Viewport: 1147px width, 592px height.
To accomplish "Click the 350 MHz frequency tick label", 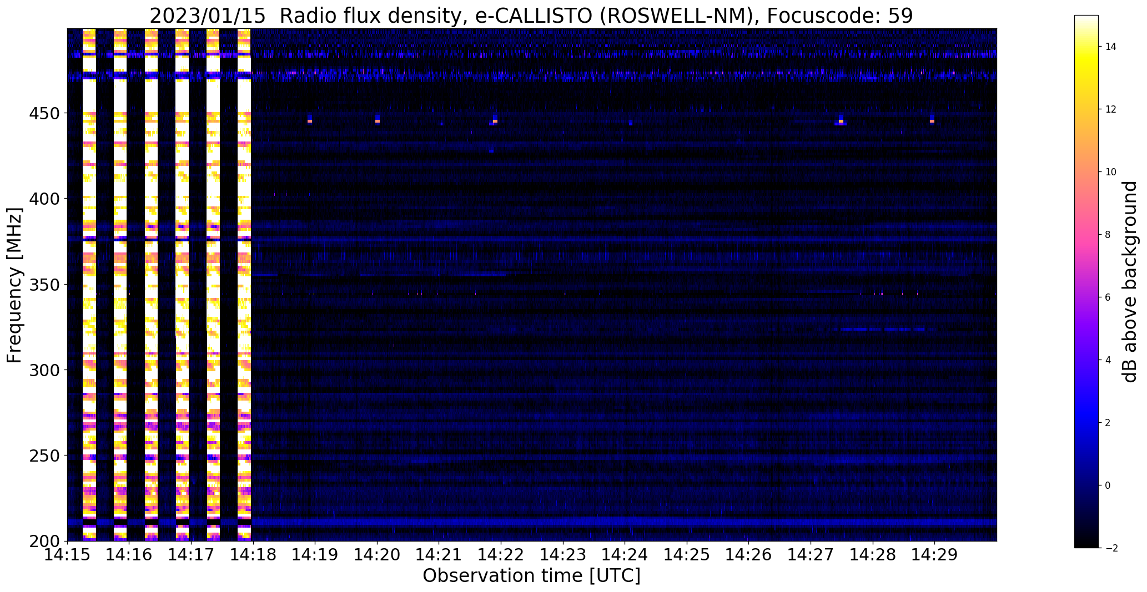I will [46, 285].
